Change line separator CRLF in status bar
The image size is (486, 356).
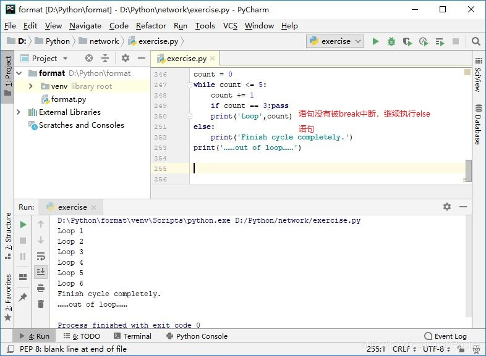404,349
